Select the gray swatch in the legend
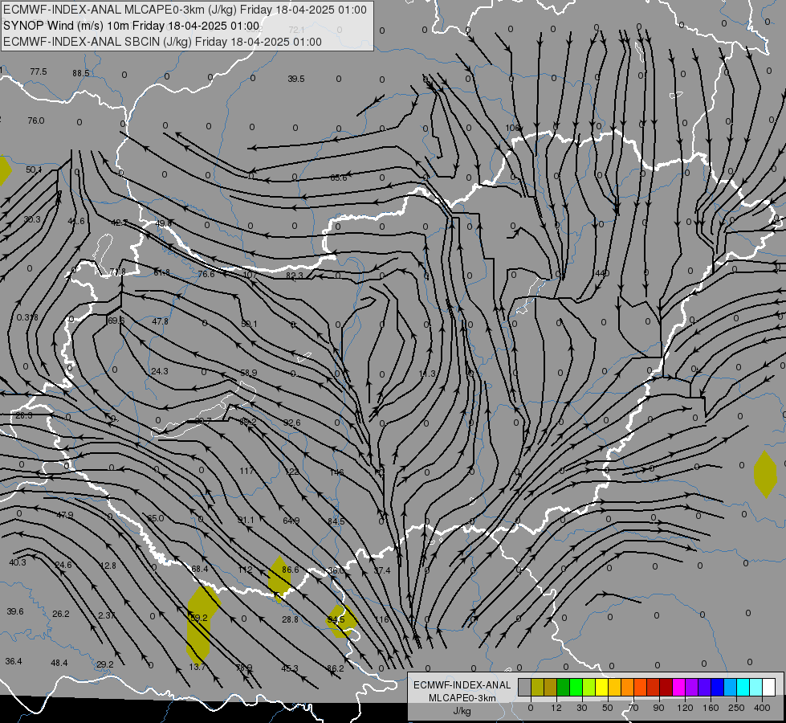This screenshot has height=723, width=786. coord(524,688)
